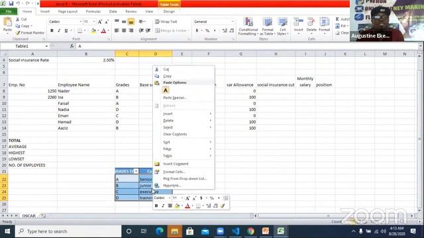Switch to the Design tab
The width and height of the screenshot is (424, 238).
click(169, 12)
